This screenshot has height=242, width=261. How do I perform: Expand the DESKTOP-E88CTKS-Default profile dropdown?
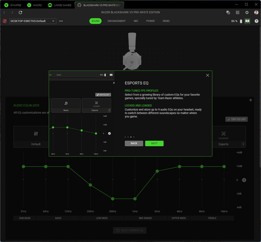tap(33, 21)
